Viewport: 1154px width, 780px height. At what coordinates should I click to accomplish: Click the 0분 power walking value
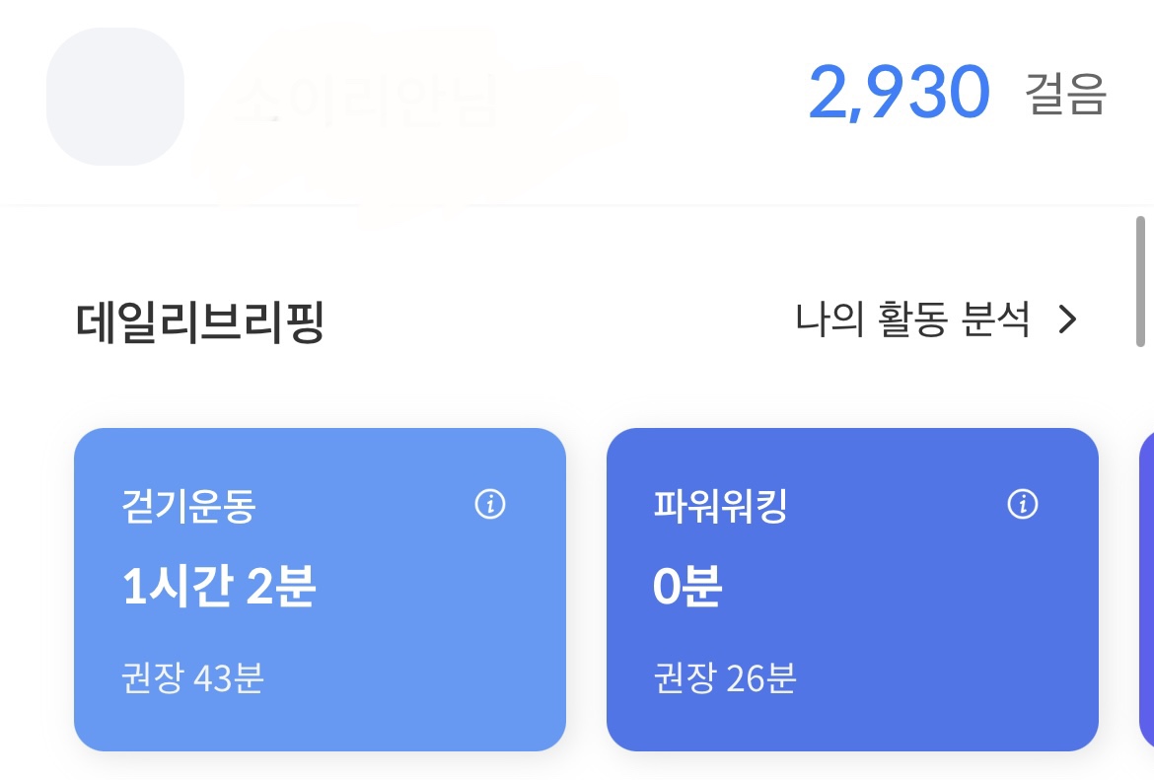coord(687,588)
